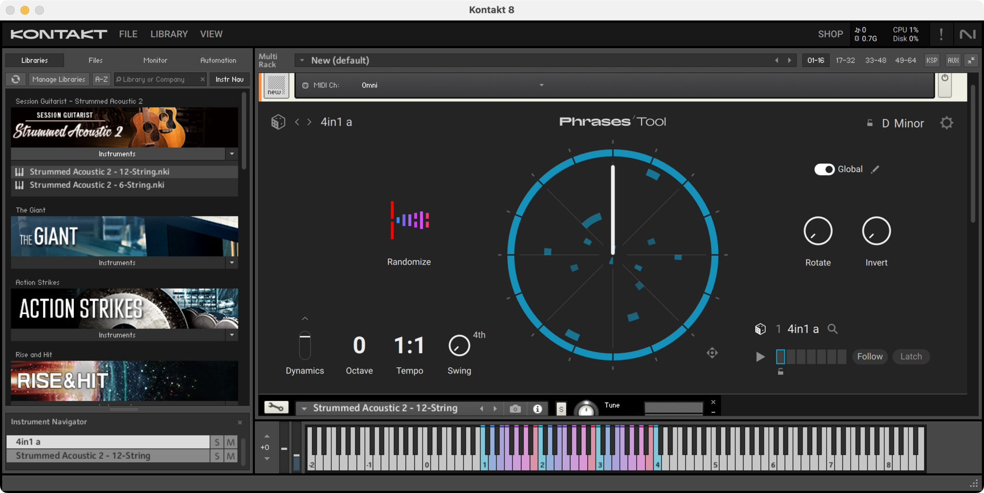Click the Instr Nav button
Screen dimensions: 984x493
pos(230,79)
